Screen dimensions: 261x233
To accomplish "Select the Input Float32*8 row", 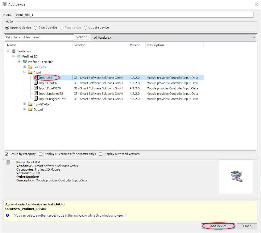I will pyautogui.click(x=119, y=88).
